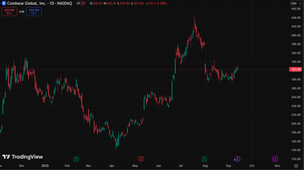Toggle the red wavy data mode indicator
304x170 pixels.
pos(83,3)
